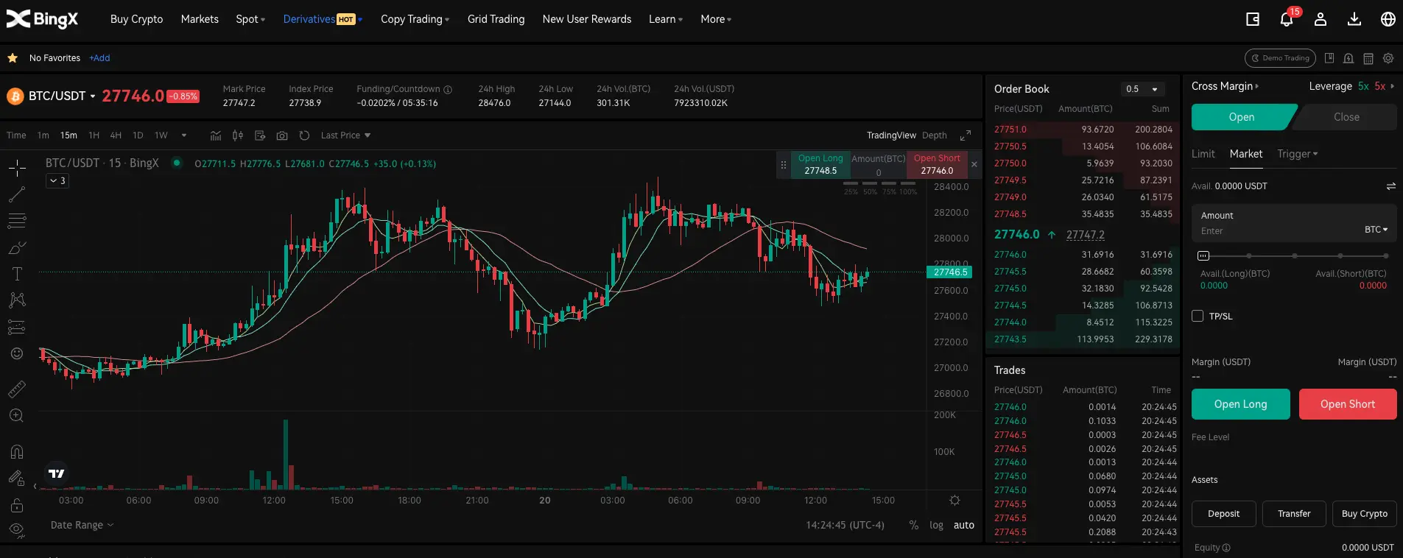The width and height of the screenshot is (1403, 558).
Task: Change amount unit BTC dropdown
Action: (1376, 230)
